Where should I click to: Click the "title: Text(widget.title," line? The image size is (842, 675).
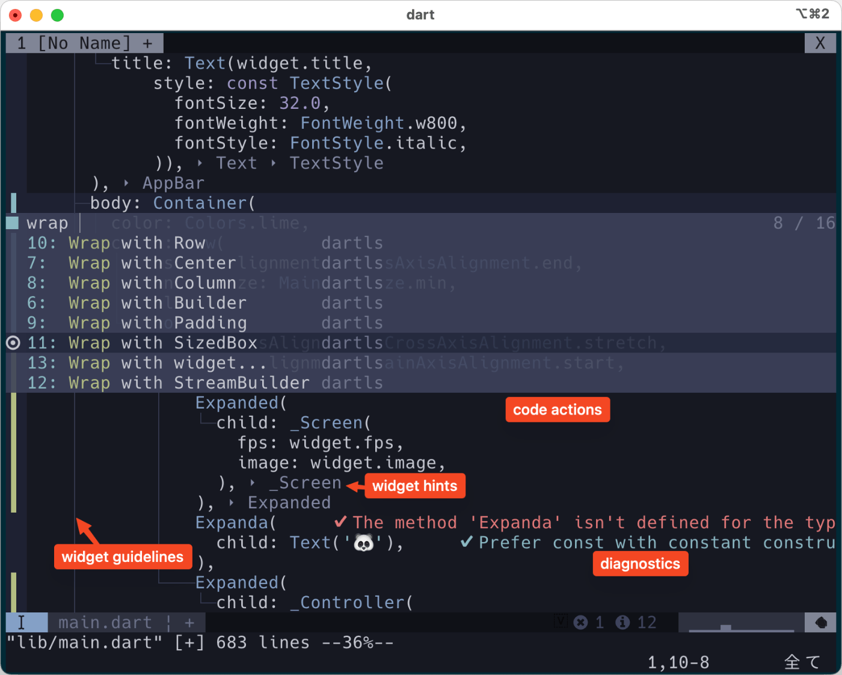click(242, 63)
